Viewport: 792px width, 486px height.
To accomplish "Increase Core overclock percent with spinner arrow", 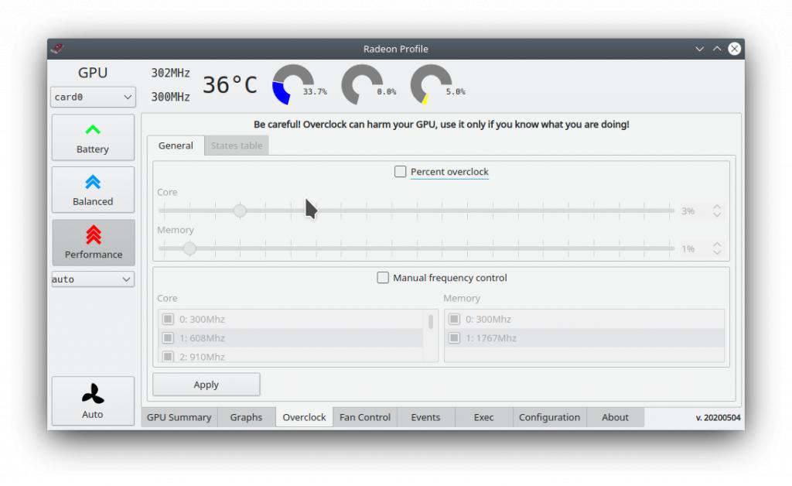I will pyautogui.click(x=717, y=207).
